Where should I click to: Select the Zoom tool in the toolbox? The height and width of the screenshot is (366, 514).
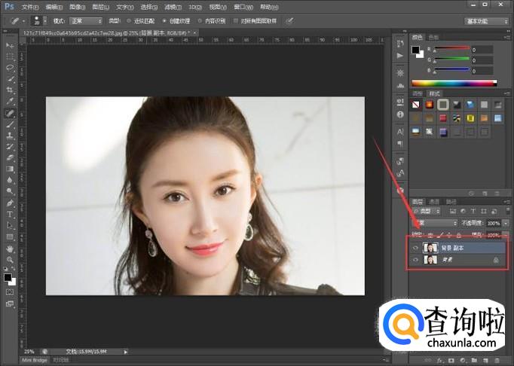pyautogui.click(x=10, y=259)
